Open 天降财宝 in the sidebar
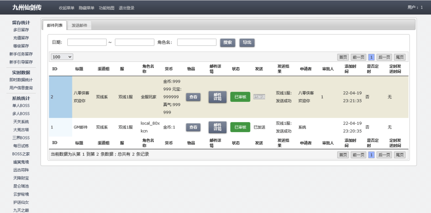 [x=21, y=178]
